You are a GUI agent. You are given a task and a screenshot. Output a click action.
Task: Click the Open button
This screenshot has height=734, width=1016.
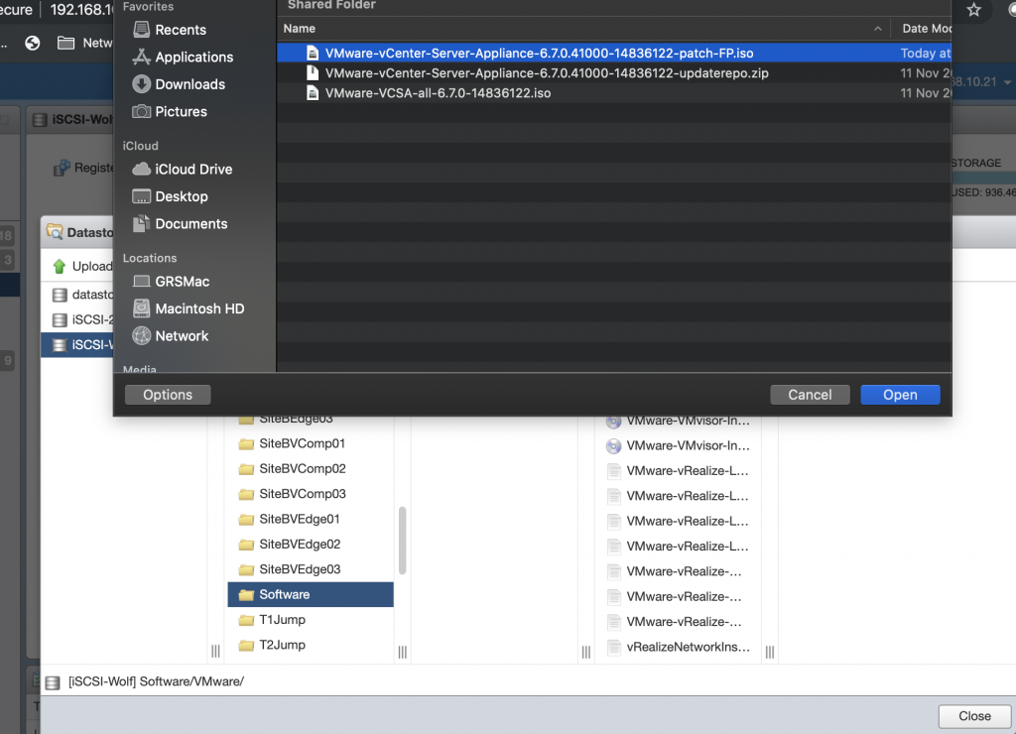point(900,395)
